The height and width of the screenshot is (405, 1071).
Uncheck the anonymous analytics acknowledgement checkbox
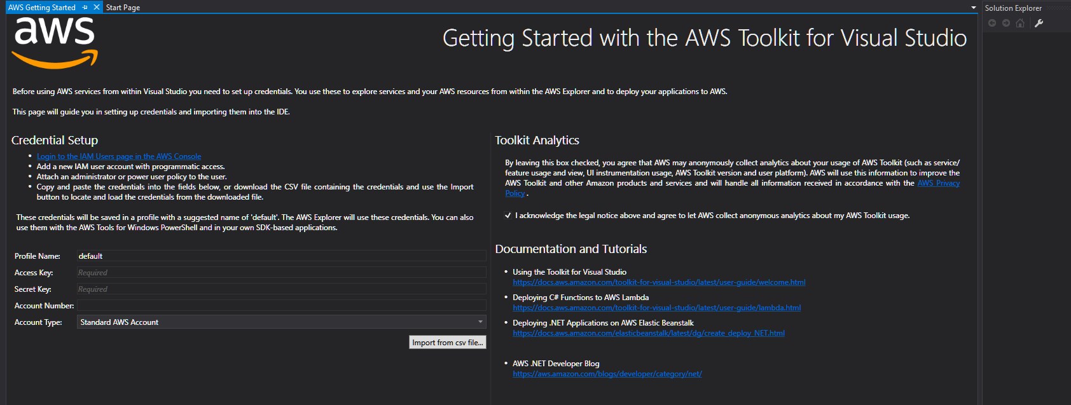508,216
